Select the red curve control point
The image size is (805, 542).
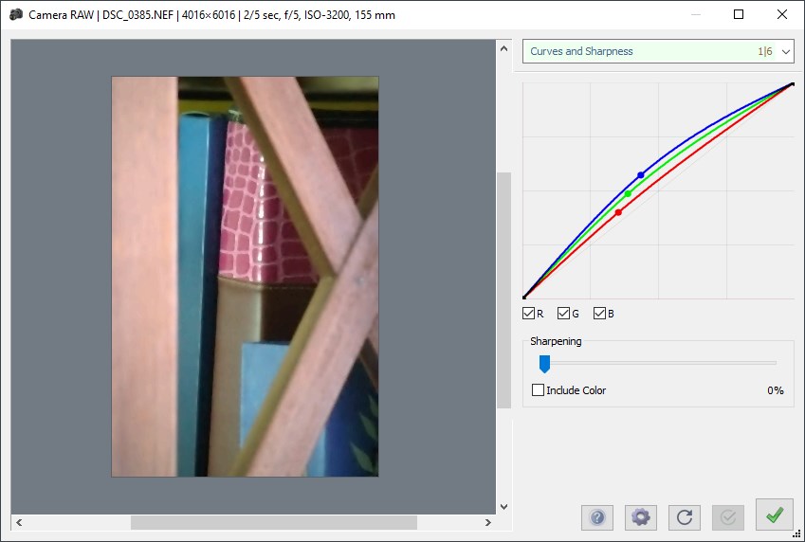click(618, 212)
